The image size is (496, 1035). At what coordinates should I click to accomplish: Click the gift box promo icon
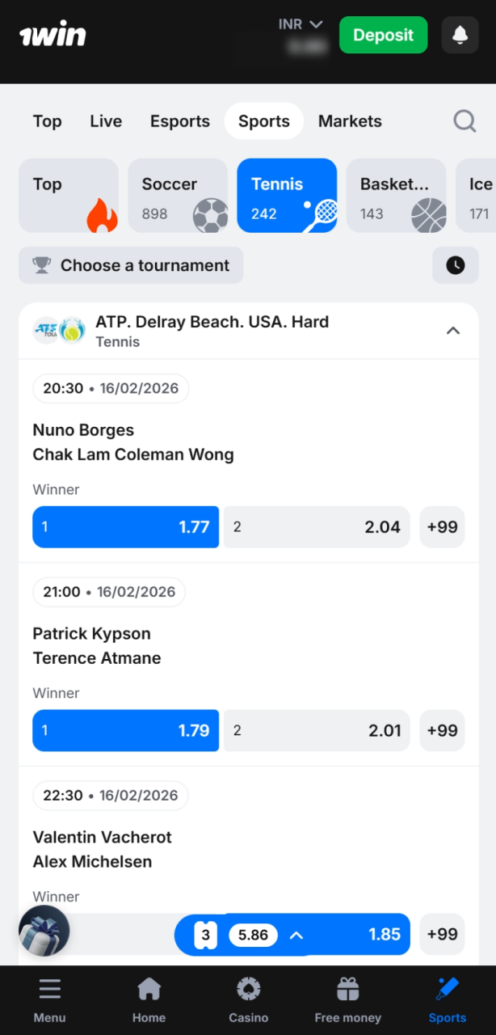click(44, 931)
